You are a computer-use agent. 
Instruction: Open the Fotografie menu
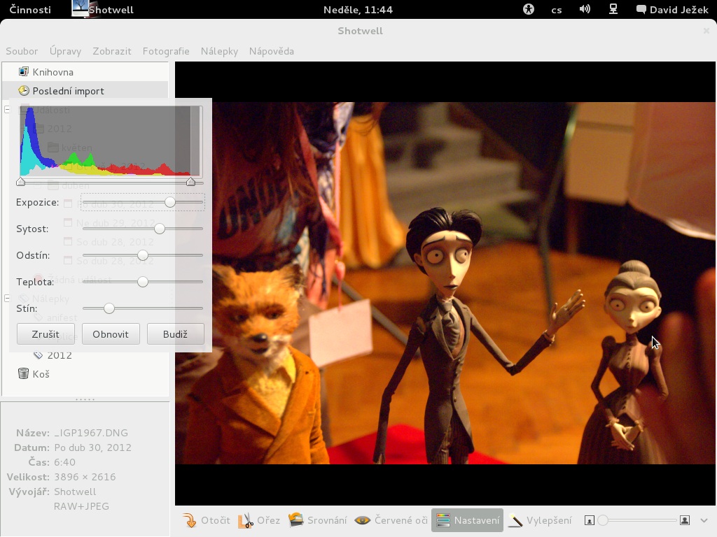166,51
